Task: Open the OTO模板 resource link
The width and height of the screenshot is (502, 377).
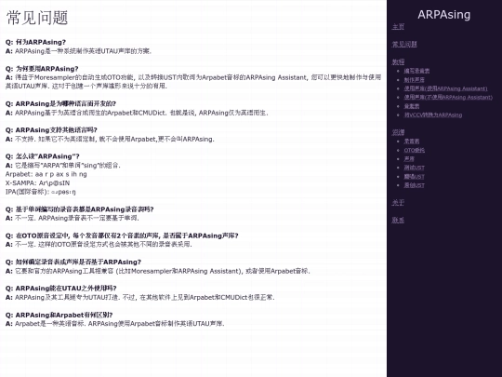Action: pyautogui.click(x=415, y=150)
